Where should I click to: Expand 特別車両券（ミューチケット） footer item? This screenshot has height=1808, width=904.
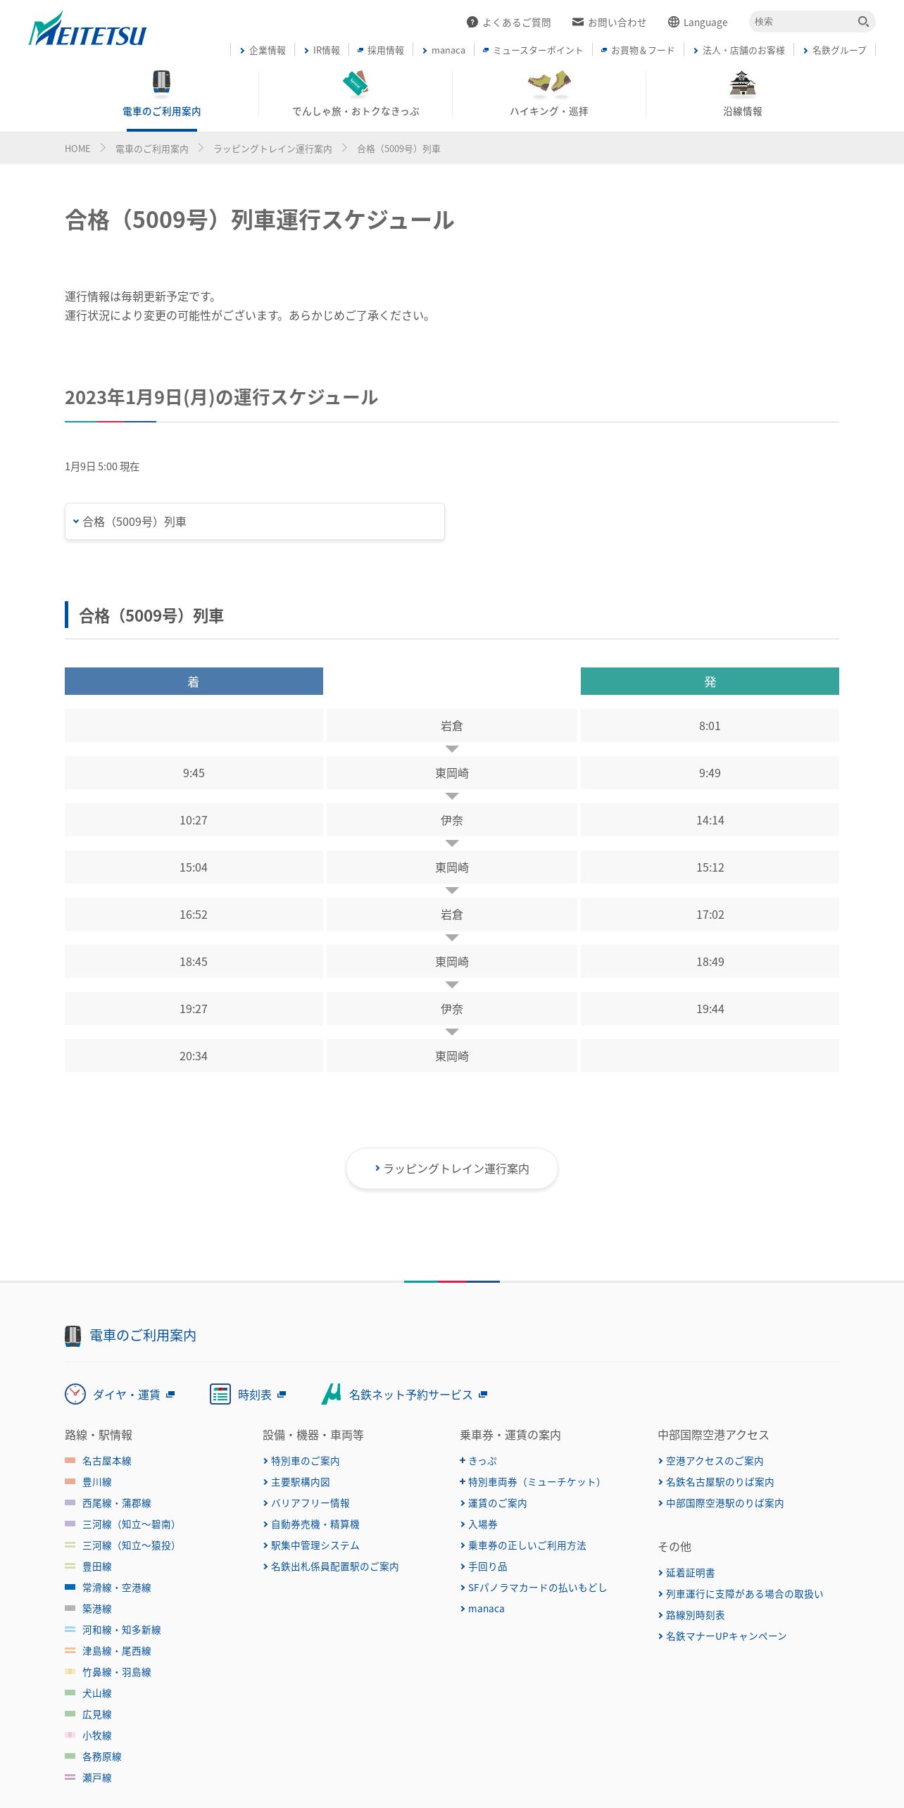click(x=530, y=1482)
